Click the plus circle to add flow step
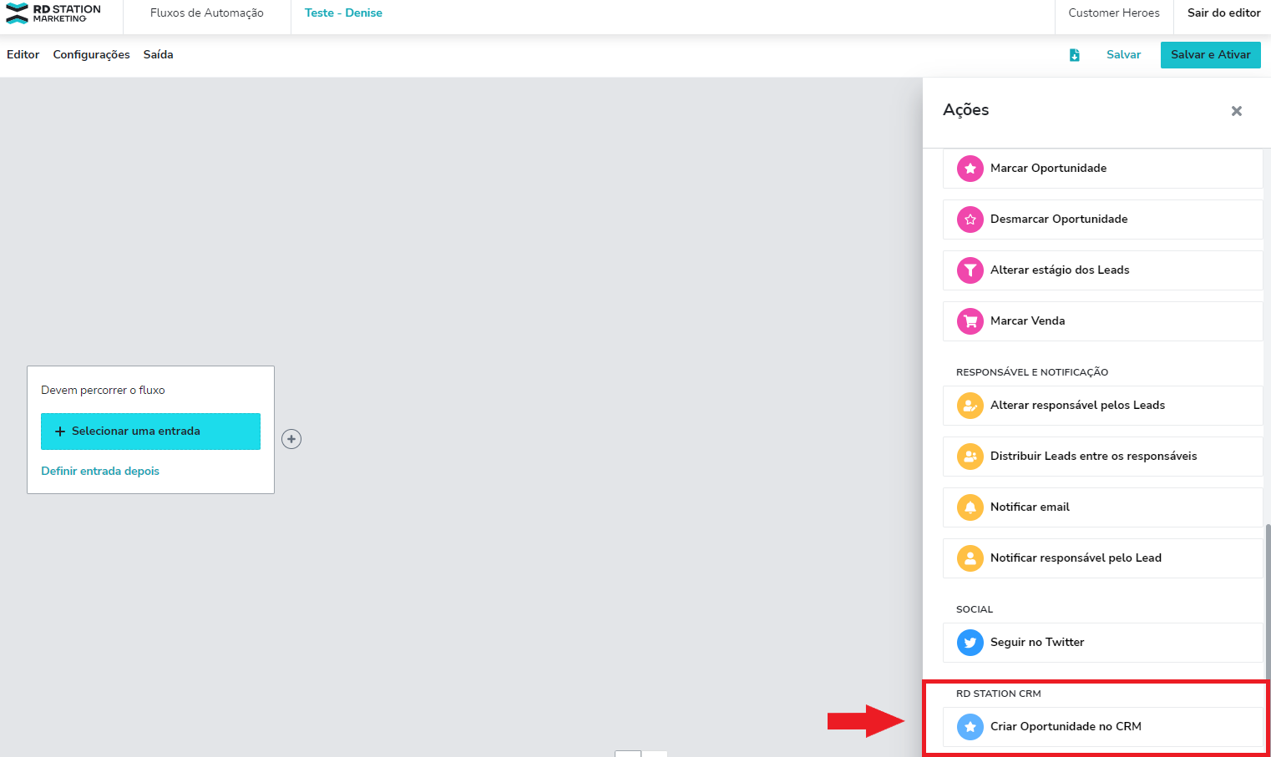This screenshot has width=1271, height=757. (291, 439)
